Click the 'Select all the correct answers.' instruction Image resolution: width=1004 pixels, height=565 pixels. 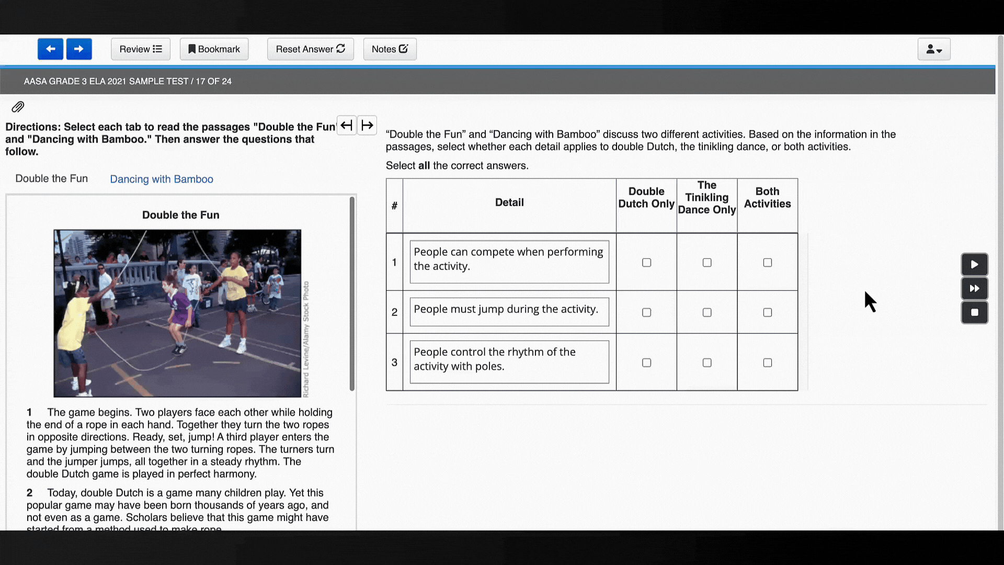click(457, 166)
